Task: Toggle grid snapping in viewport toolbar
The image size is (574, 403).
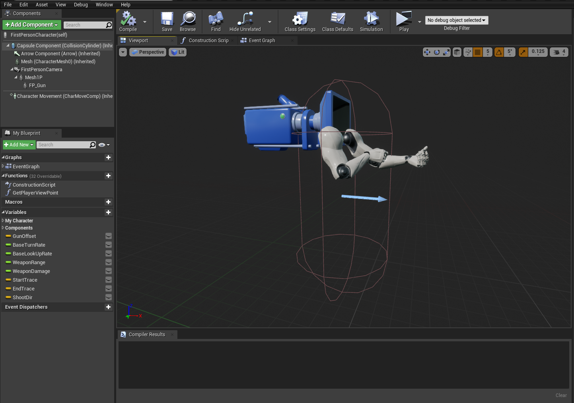Action: 478,52
